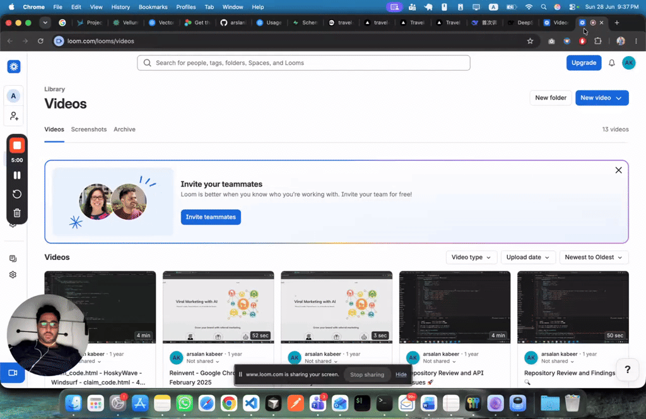Open Microsoft Teams in the Dock

318,403
